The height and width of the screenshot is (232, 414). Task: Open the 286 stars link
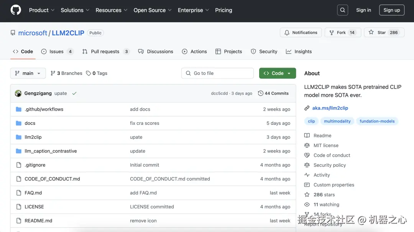(324, 195)
